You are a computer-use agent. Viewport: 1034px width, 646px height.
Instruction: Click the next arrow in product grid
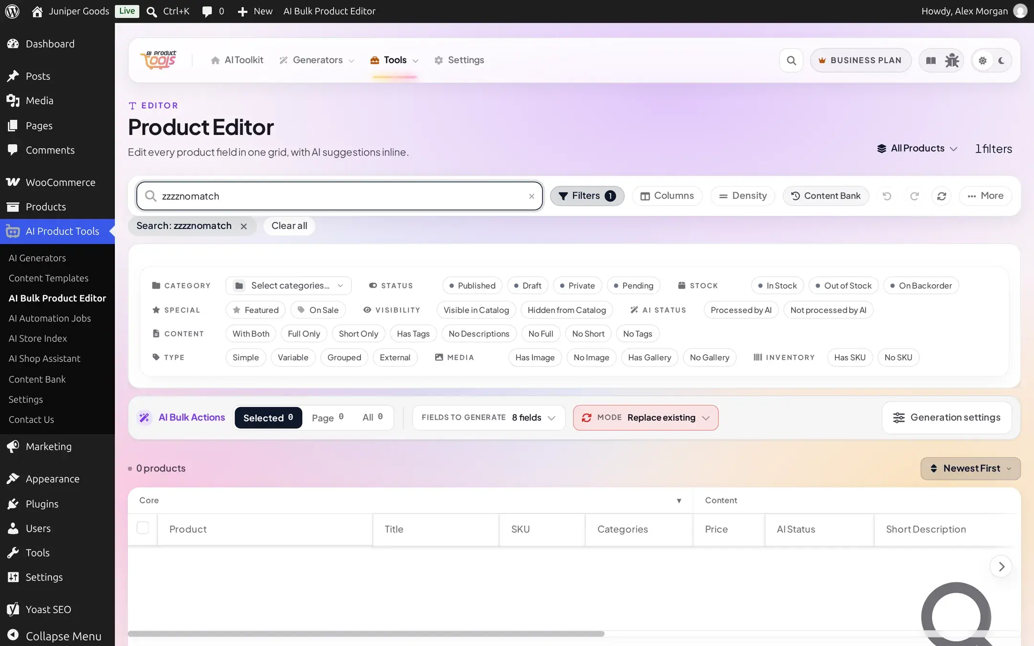tap(1001, 567)
